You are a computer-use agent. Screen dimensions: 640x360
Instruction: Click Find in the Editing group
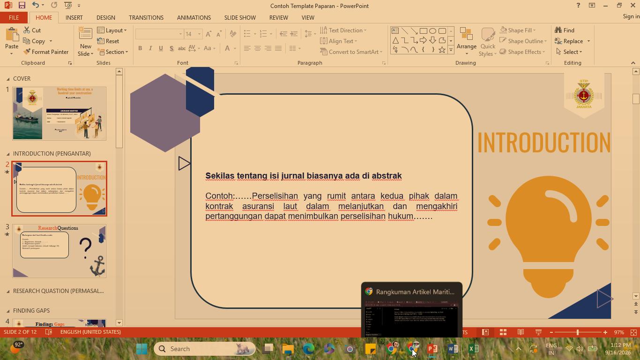click(565, 30)
